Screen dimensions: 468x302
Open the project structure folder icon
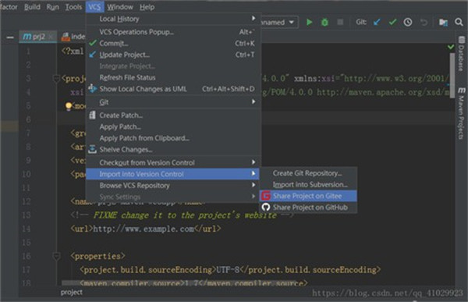443,23
